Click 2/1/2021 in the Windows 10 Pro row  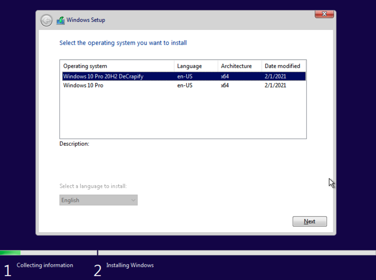275,85
